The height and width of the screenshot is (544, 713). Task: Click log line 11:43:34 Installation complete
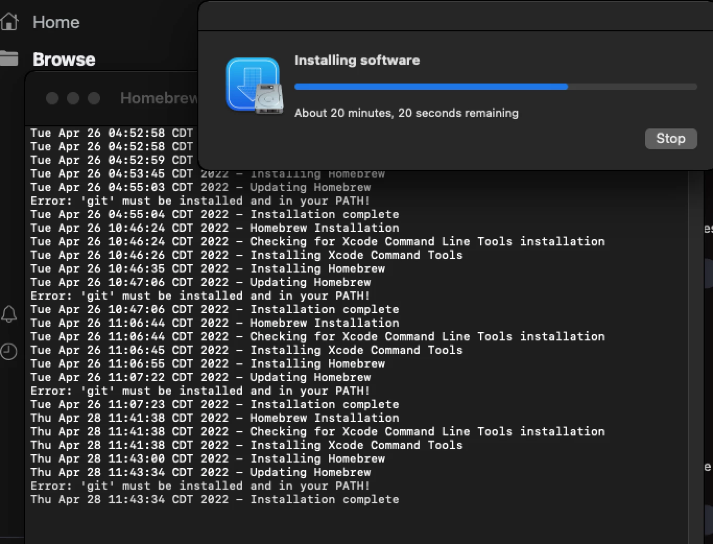[215, 499]
